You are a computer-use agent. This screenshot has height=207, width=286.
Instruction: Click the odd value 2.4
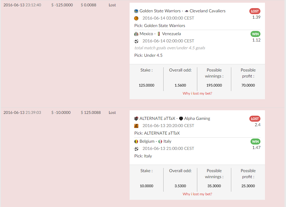[257, 125]
